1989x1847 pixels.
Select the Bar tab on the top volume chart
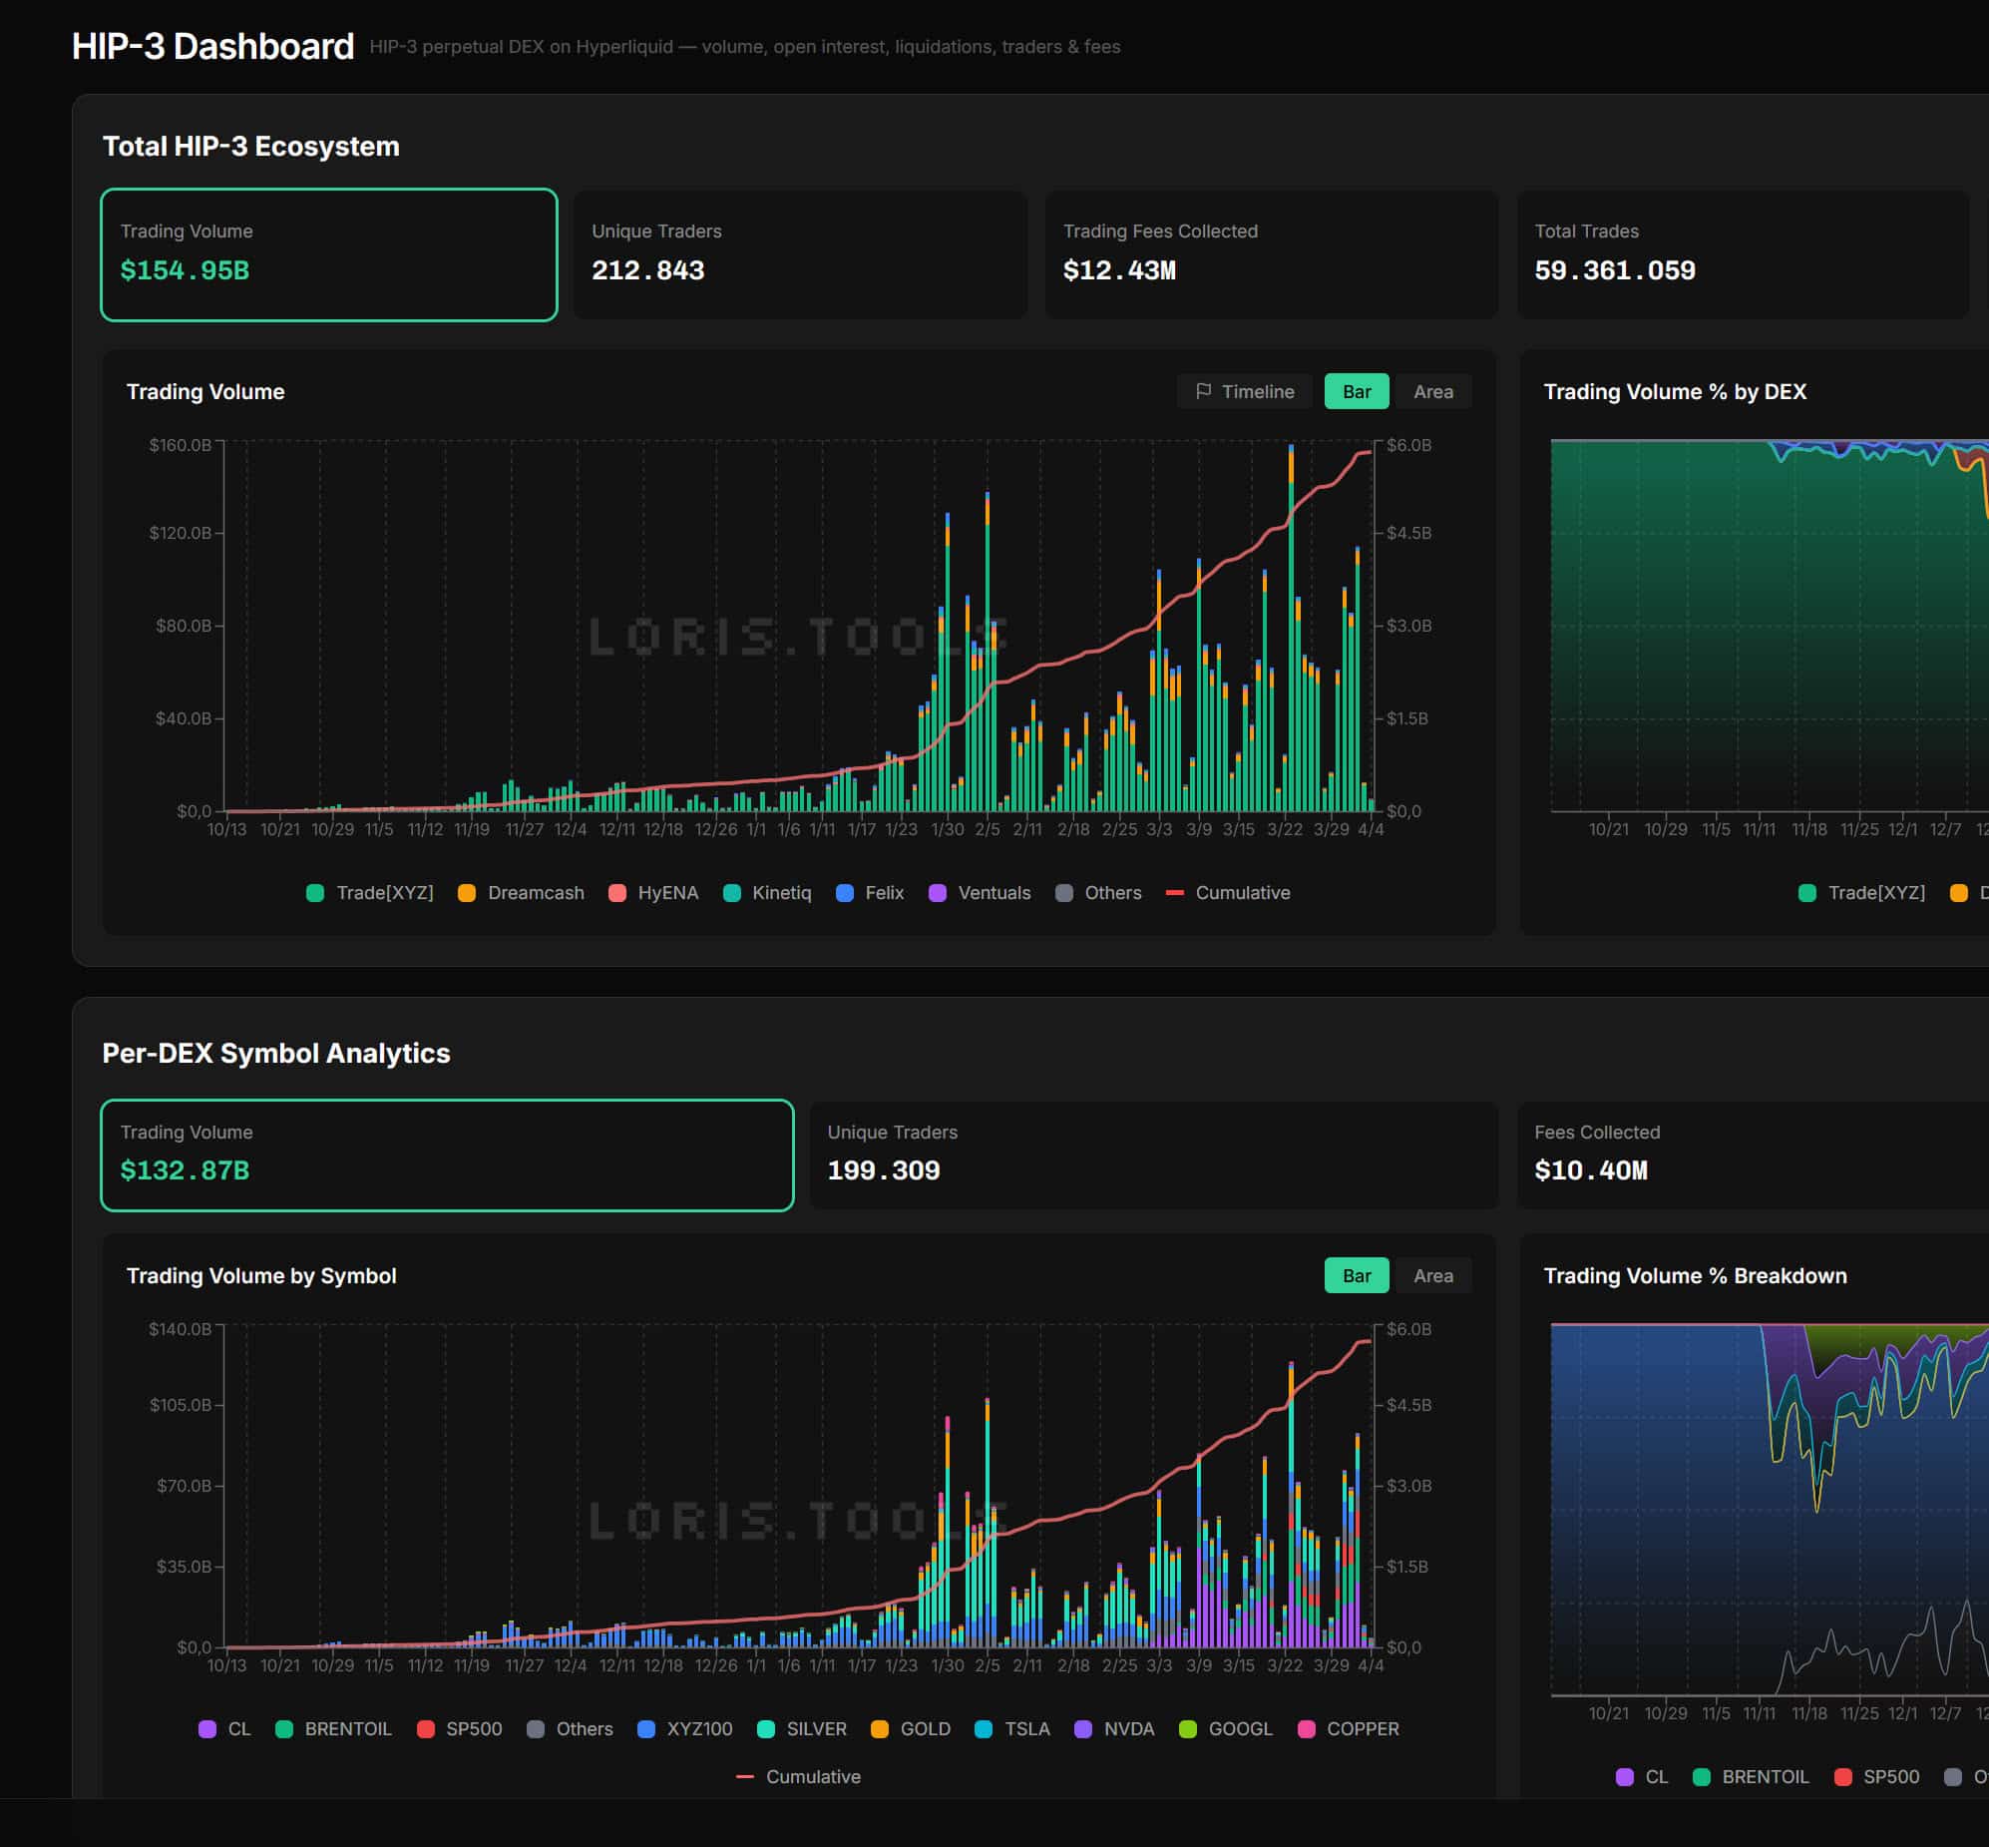point(1356,392)
